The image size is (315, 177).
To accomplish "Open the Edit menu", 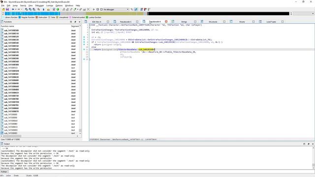I will [8, 5].
